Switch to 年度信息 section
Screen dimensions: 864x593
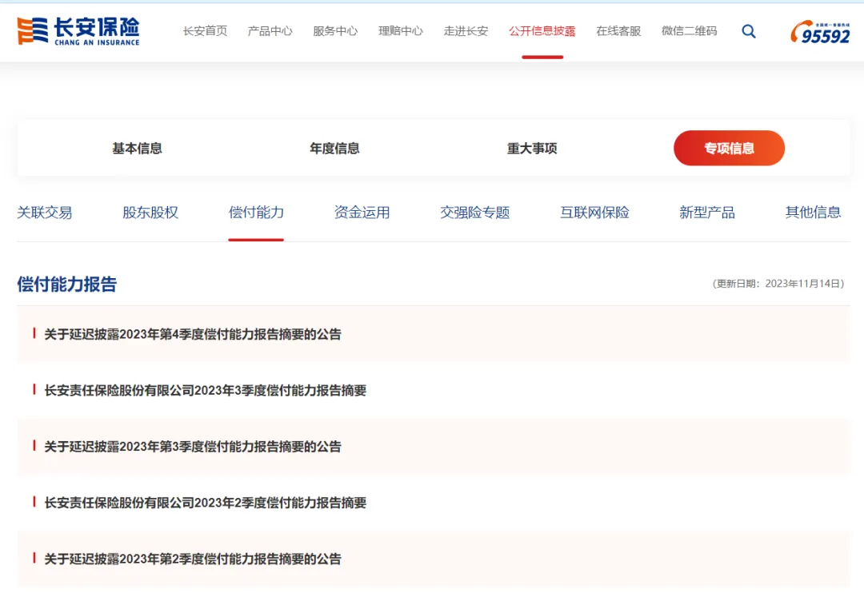(334, 148)
